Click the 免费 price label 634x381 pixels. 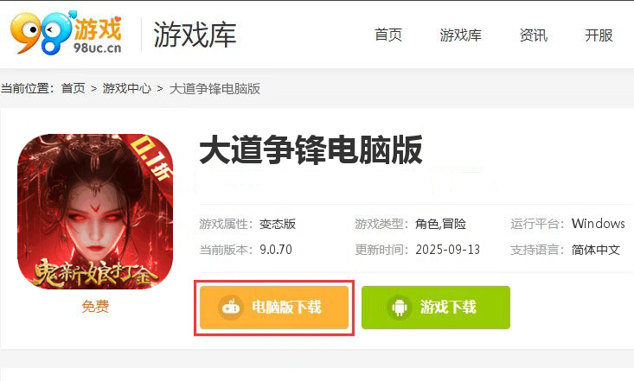click(95, 306)
